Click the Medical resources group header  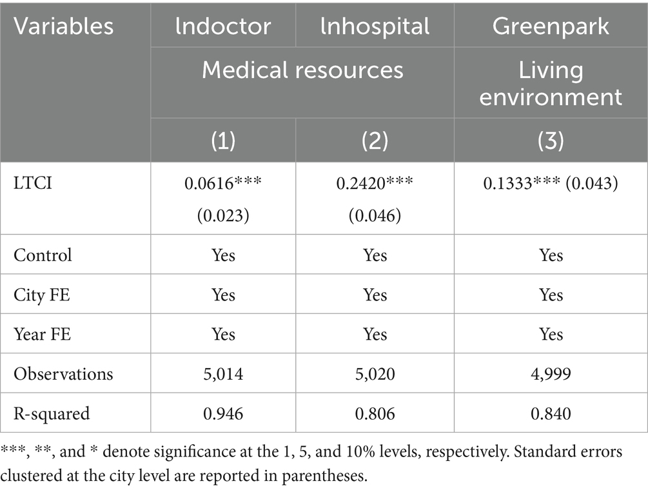(x=302, y=70)
